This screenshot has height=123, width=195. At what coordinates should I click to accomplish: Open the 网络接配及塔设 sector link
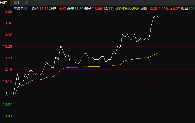[x=127, y=9]
